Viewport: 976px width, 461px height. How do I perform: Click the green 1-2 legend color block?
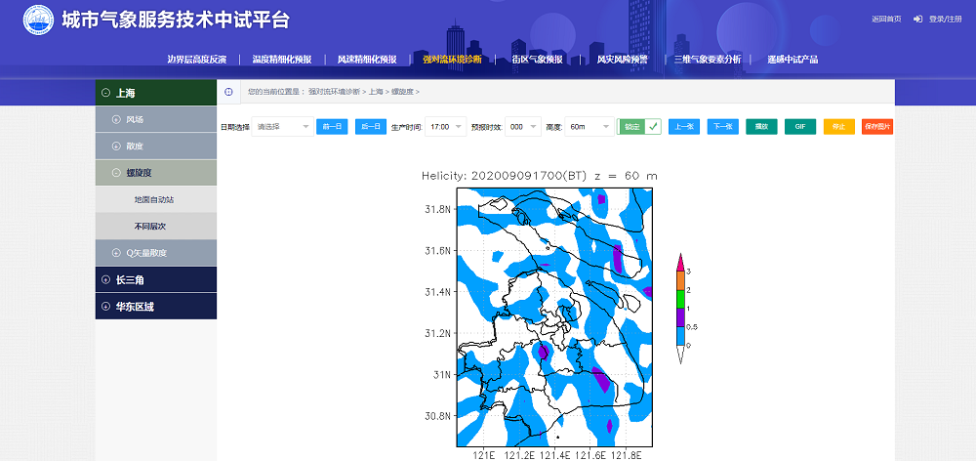680,300
